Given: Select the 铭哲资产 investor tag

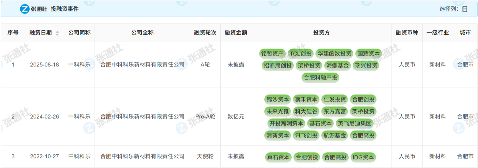Looking at the screenshot, I should pos(272,54).
